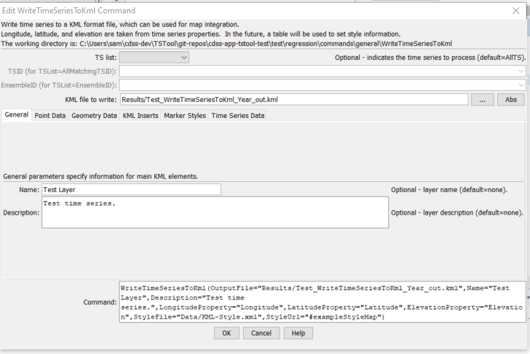Close the Edit WriteTimeSeriesToKml dialog
530x354 pixels.
[x=516, y=11]
